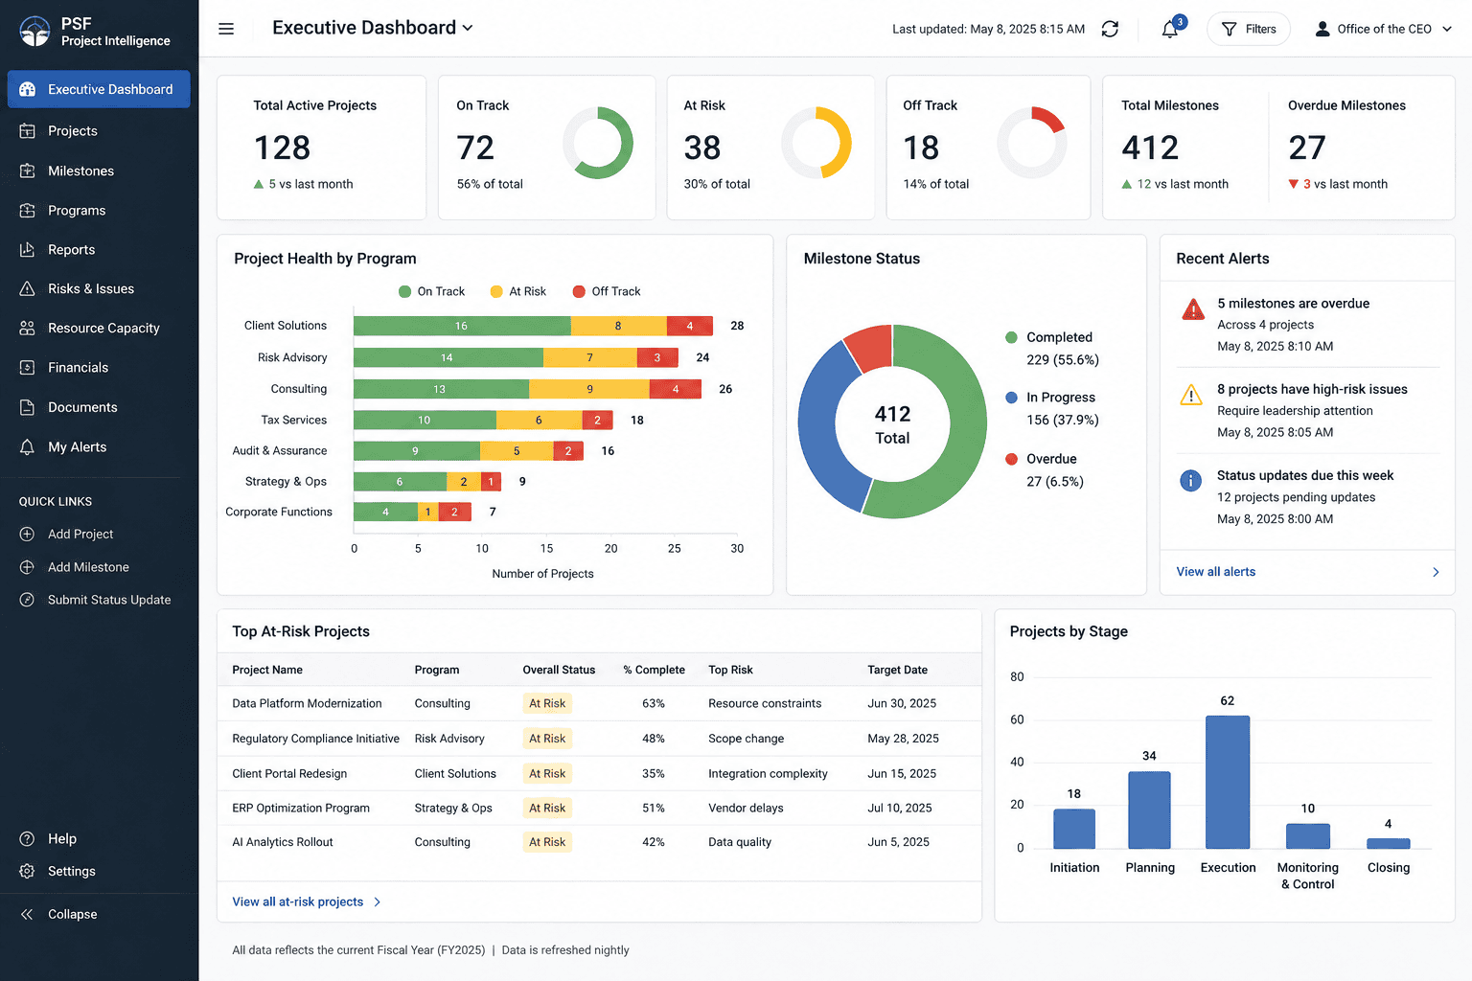This screenshot has height=981, width=1472.
Task: Open the hamburger menu icon
Action: tap(226, 29)
